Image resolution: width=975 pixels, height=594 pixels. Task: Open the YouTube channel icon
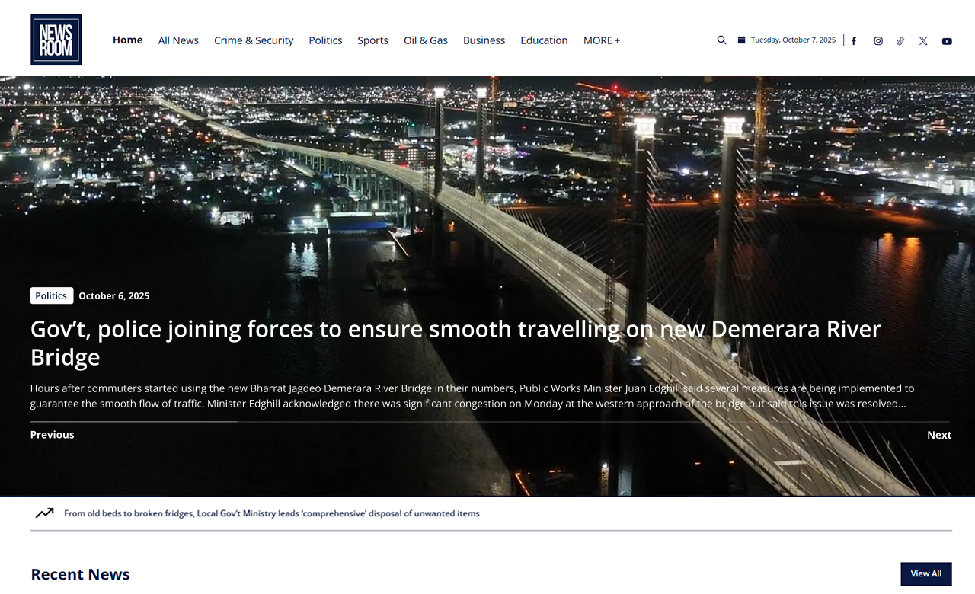click(x=947, y=41)
